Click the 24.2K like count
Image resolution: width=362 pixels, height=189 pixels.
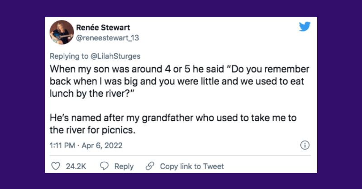(x=76, y=166)
